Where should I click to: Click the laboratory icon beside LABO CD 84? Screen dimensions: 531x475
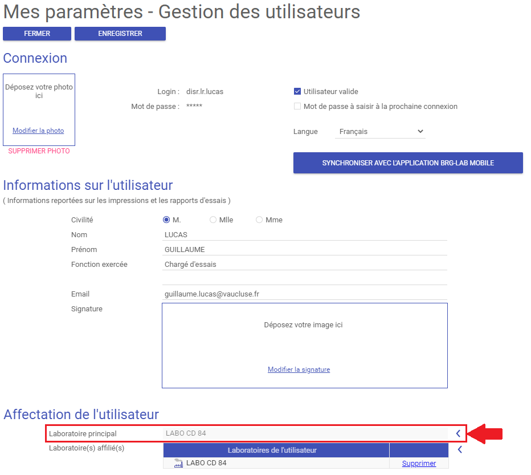pos(179,463)
